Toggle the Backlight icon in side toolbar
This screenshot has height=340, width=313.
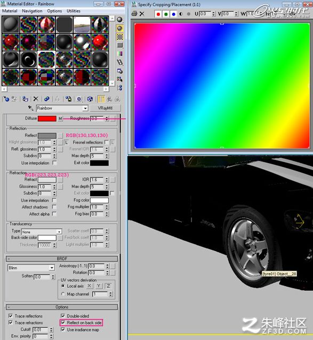pyautogui.click(x=119, y=28)
